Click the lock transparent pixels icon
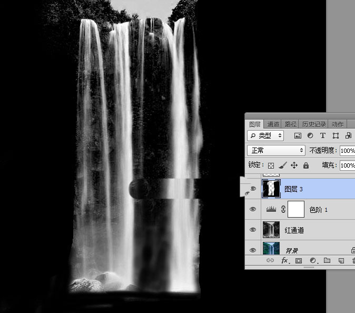Viewport: 355px width, 313px height. tap(271, 165)
